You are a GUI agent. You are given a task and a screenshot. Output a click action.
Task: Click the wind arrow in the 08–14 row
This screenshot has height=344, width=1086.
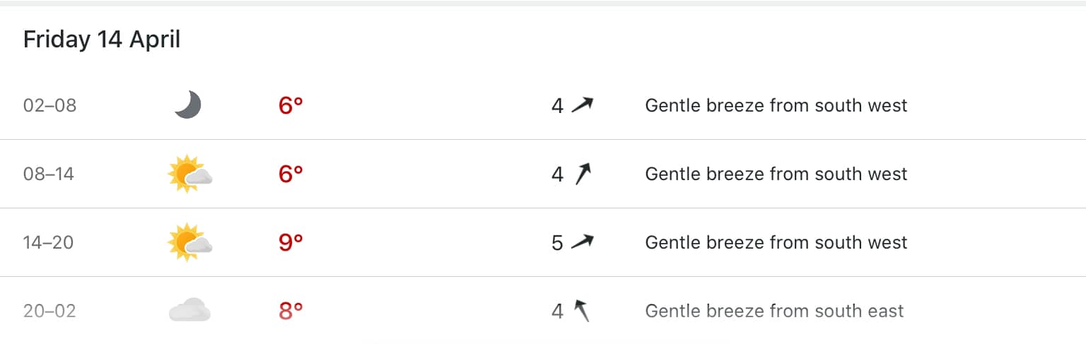[x=582, y=174]
